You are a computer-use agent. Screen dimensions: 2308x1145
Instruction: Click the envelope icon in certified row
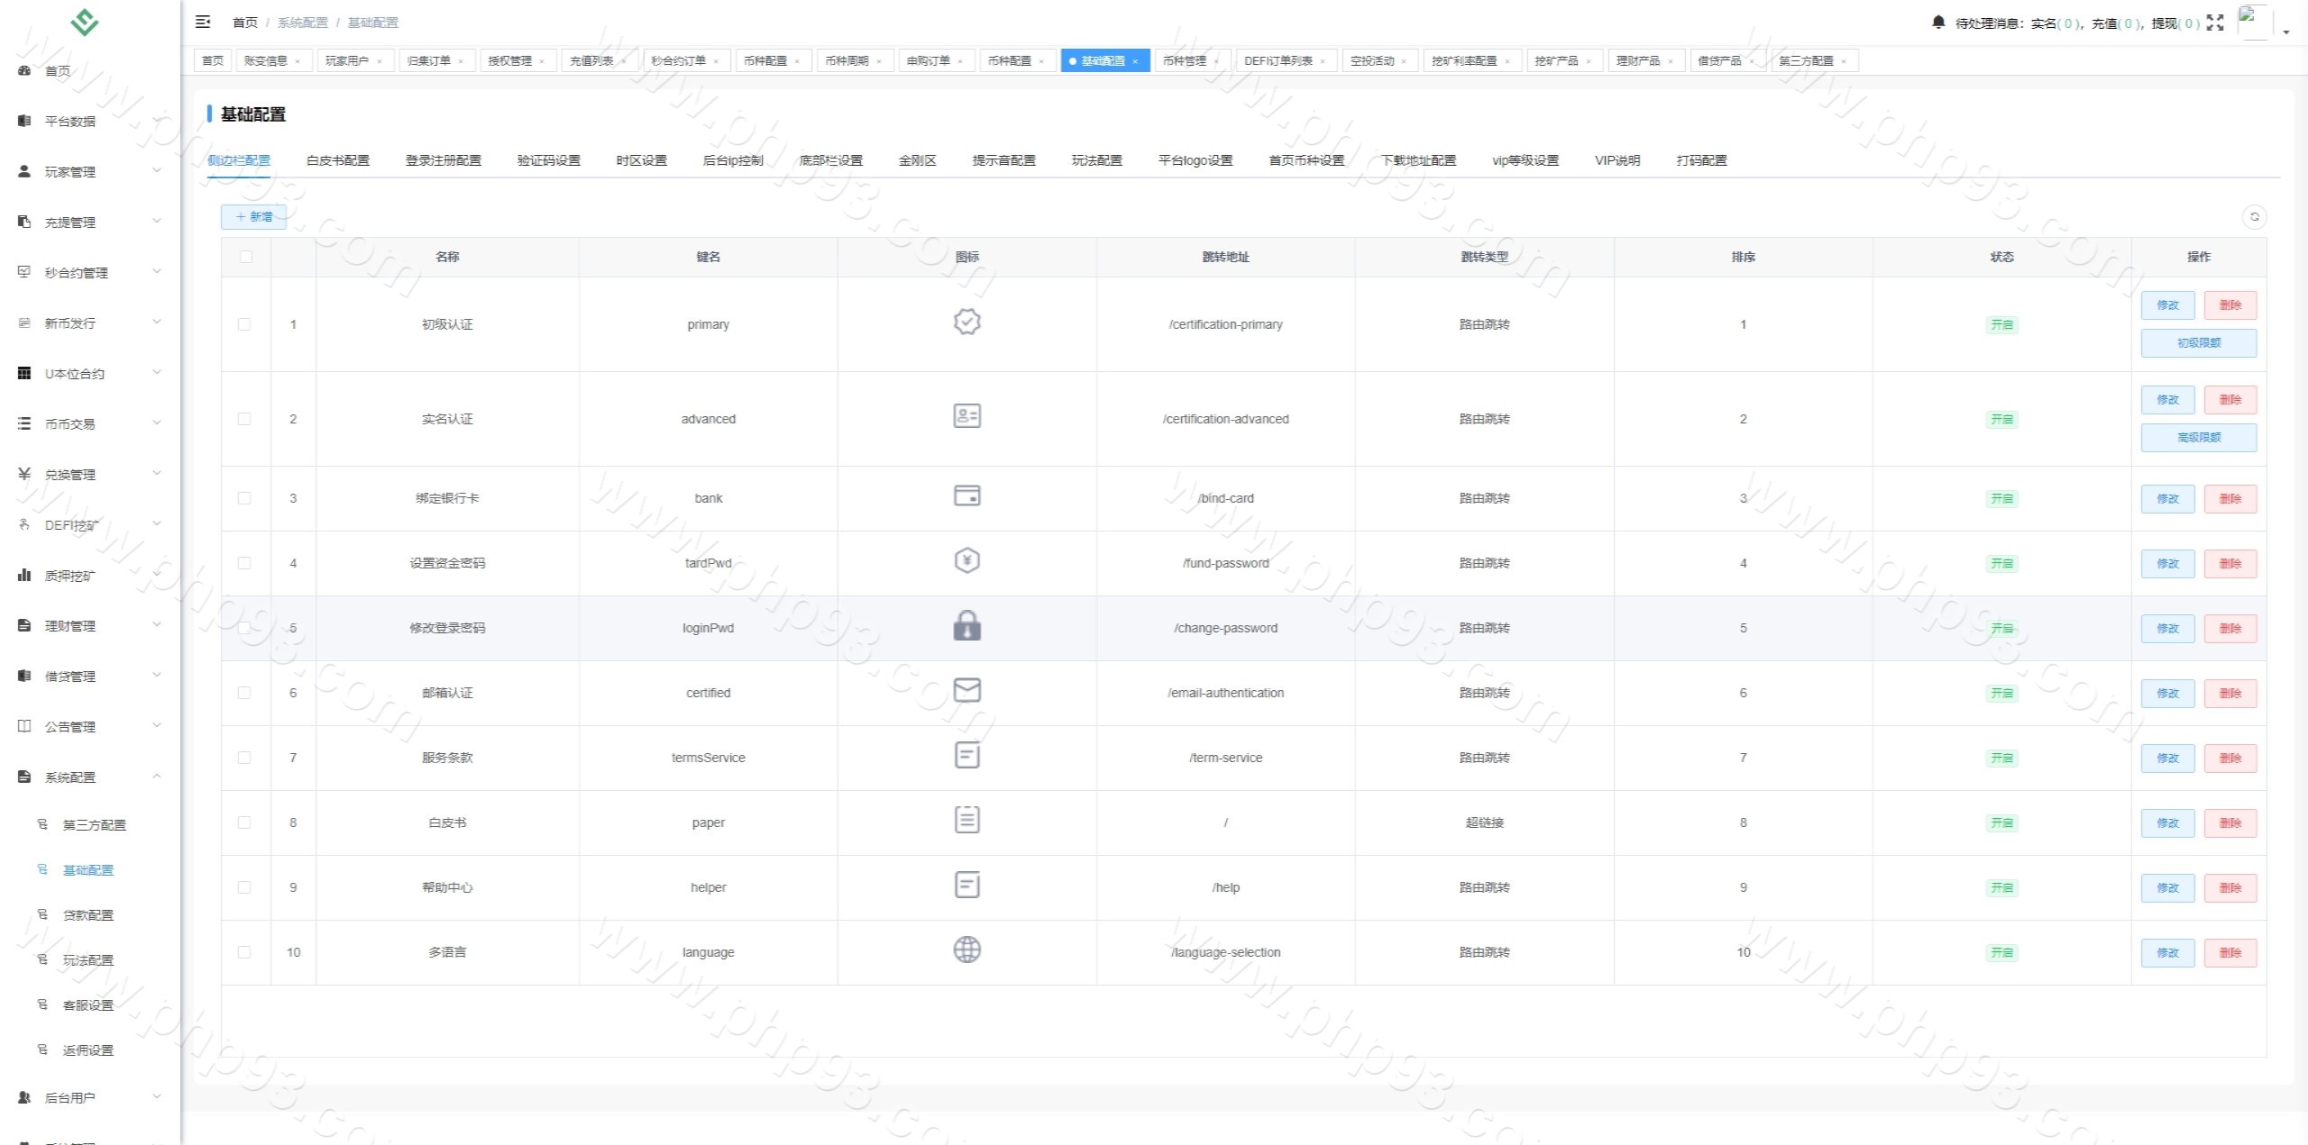[966, 691]
